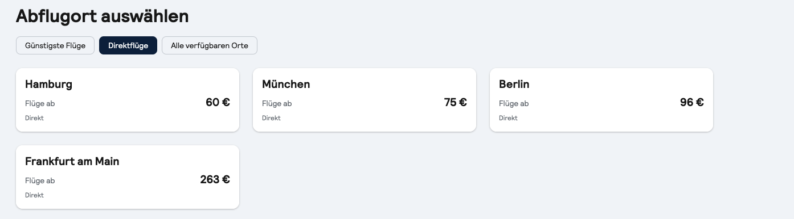794x219 pixels.
Task: Pick the Frankfurt am Main heading
Action: (72, 162)
